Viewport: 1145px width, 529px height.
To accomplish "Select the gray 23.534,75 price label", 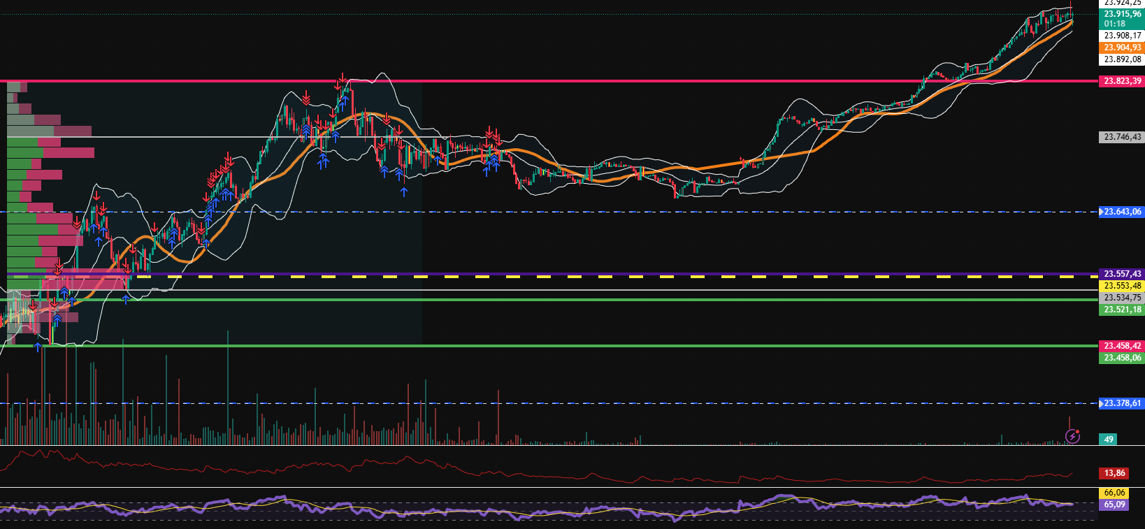I will [x=1122, y=298].
